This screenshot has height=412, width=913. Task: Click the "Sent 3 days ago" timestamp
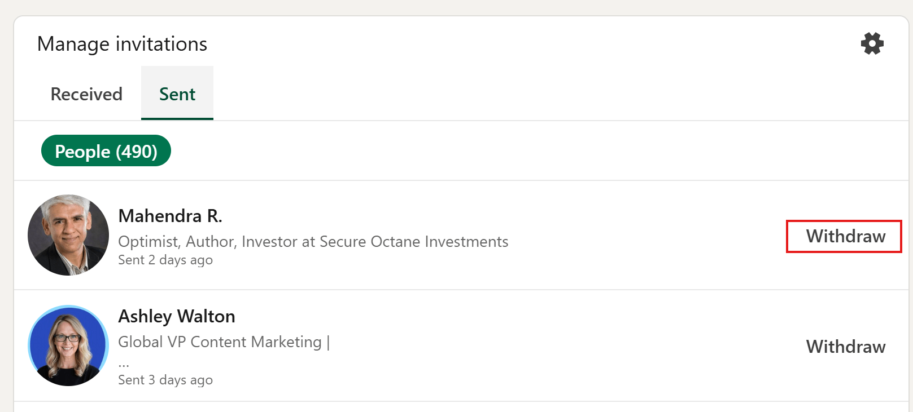pos(165,380)
